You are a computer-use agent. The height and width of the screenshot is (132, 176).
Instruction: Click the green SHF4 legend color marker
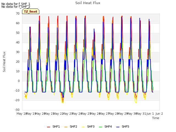coord(100,127)
